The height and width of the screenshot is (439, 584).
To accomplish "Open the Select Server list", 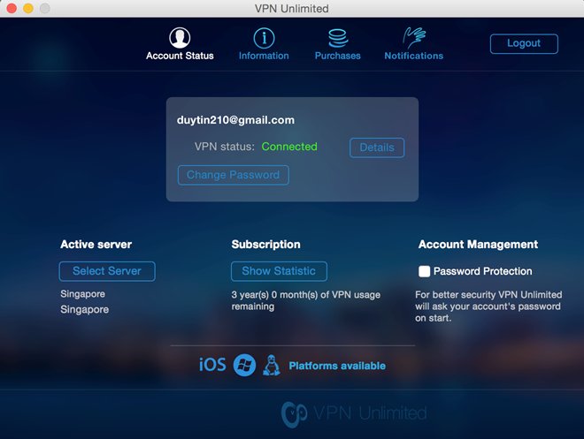I will [x=107, y=271].
